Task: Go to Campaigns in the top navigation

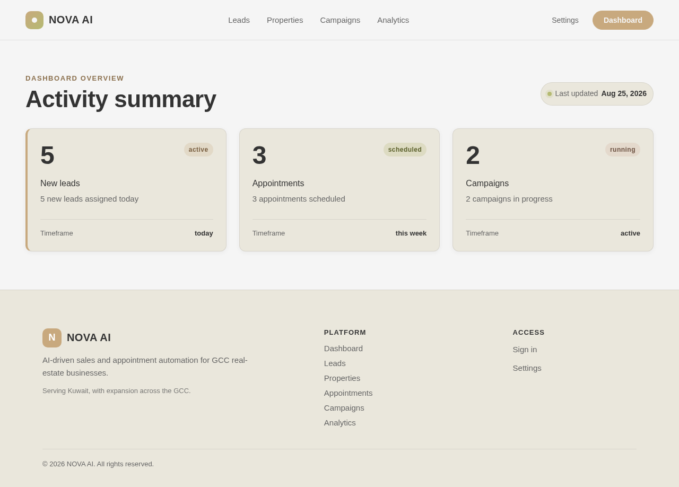Action: coord(340,20)
